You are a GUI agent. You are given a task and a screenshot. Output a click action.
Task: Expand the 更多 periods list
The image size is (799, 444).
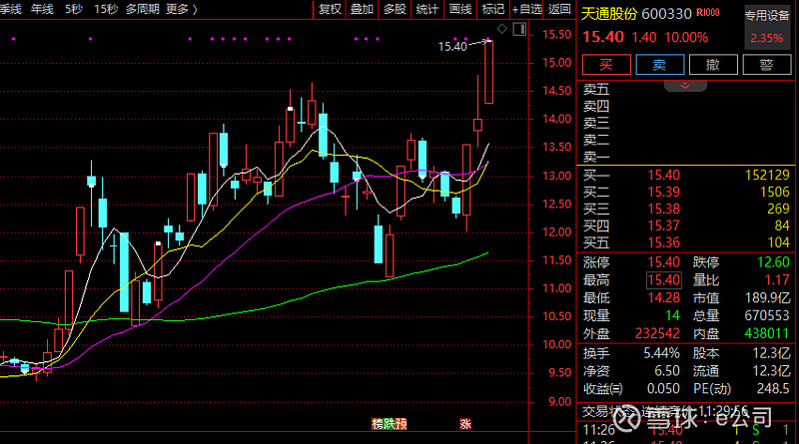[x=181, y=9]
